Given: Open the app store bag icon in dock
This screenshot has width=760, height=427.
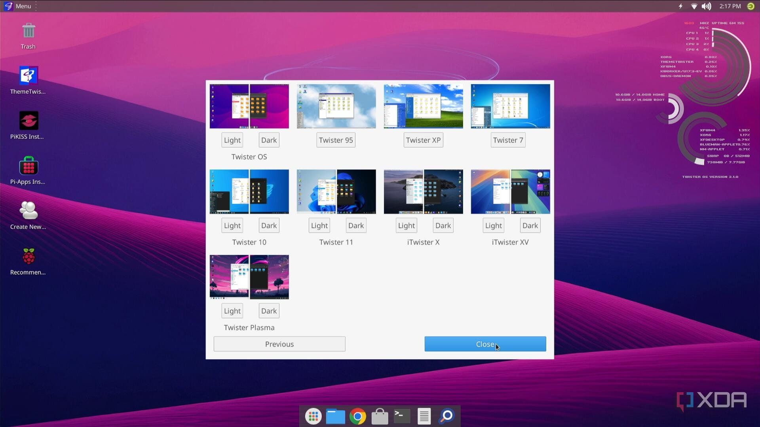Looking at the screenshot, I should [380, 416].
